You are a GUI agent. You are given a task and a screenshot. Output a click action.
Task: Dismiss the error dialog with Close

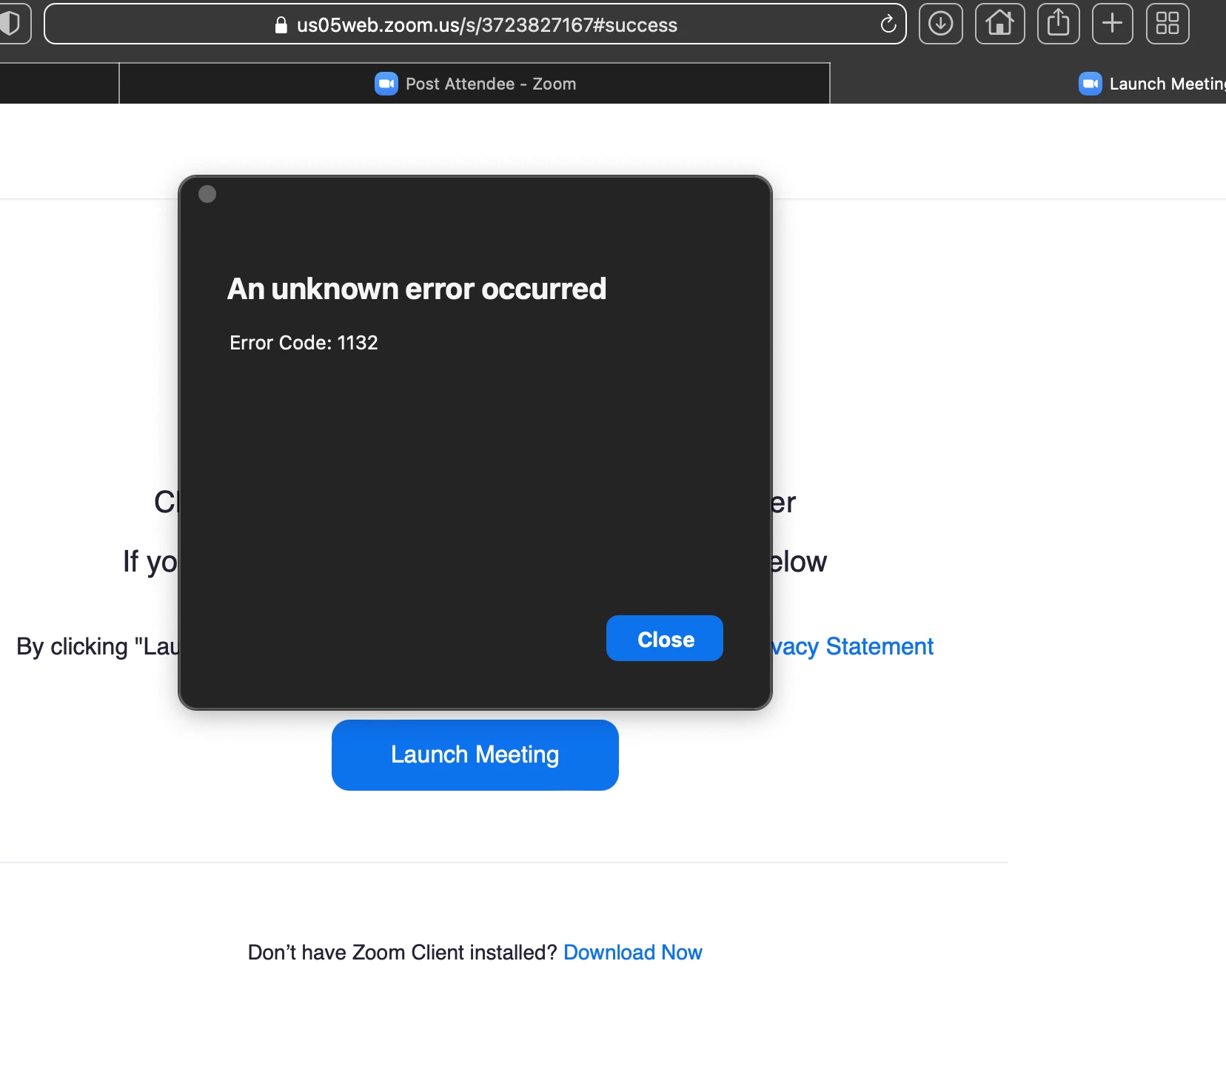tap(665, 638)
